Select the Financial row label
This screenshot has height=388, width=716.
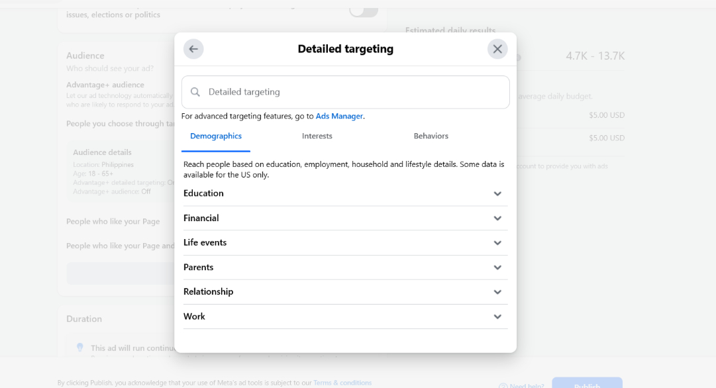[x=201, y=218]
